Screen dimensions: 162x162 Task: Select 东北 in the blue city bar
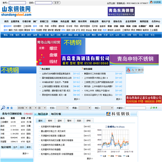pyautogui.click(x=153, y=35)
